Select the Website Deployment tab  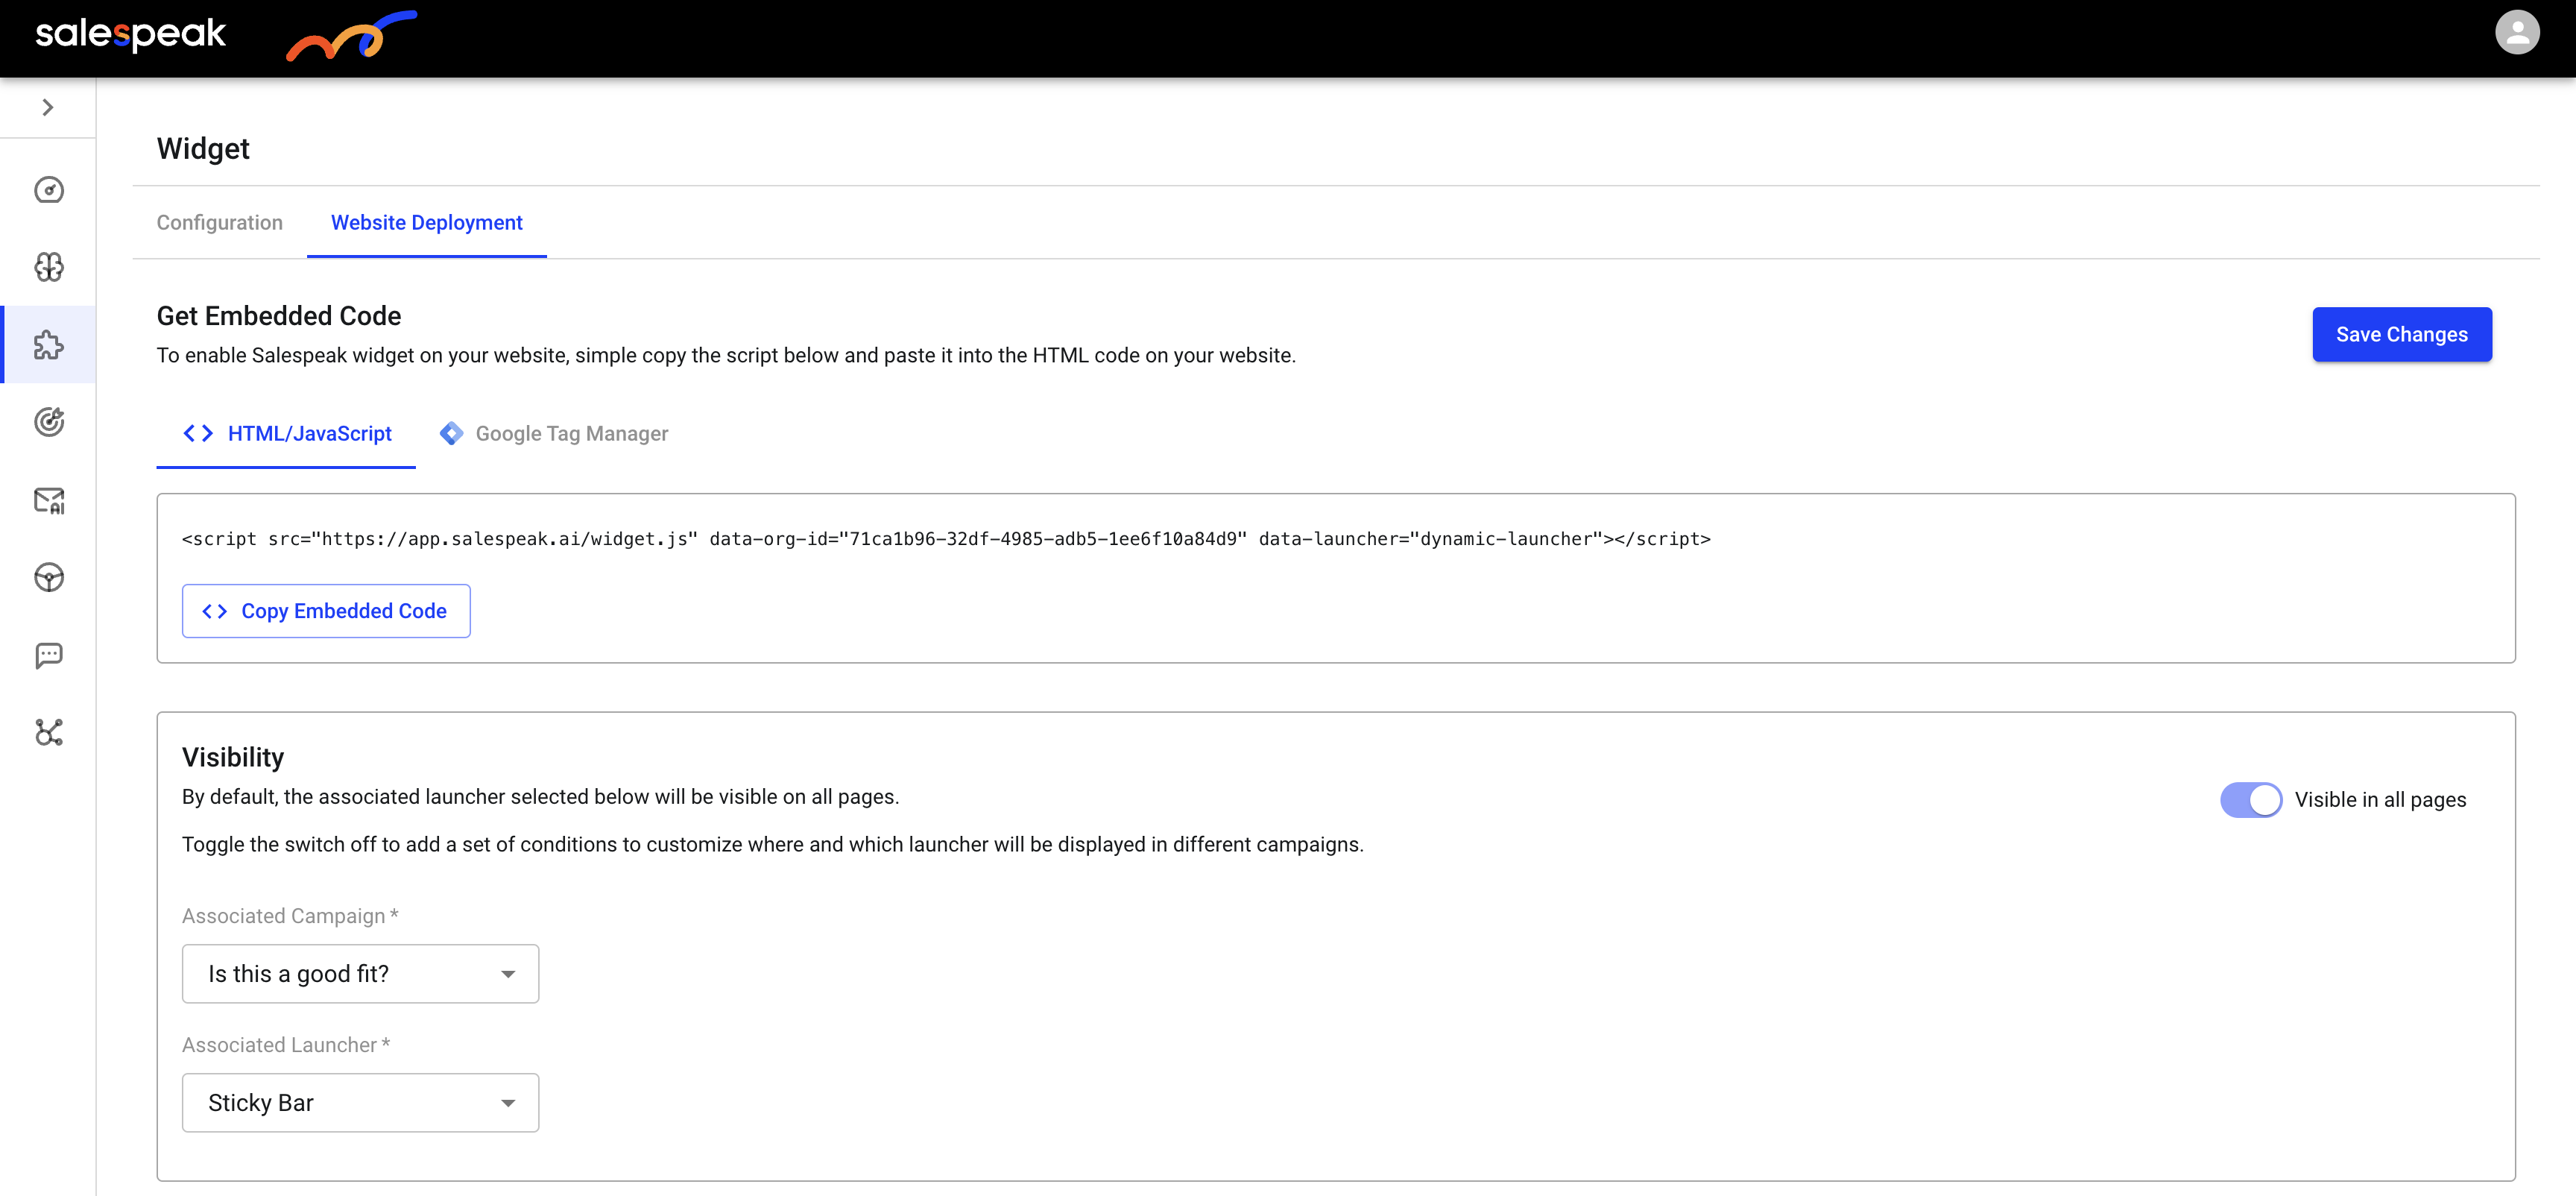426,222
